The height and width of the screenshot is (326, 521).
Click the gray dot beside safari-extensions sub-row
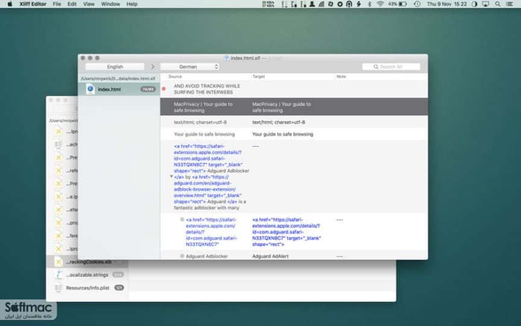(182, 220)
